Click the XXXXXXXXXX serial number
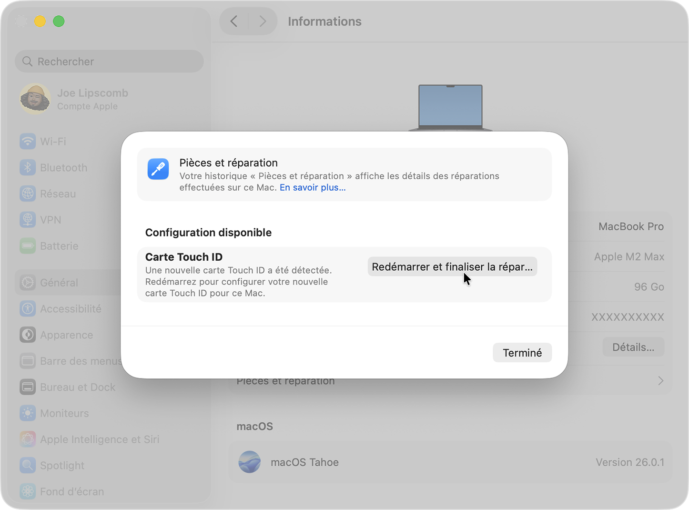689x510 pixels. click(628, 317)
